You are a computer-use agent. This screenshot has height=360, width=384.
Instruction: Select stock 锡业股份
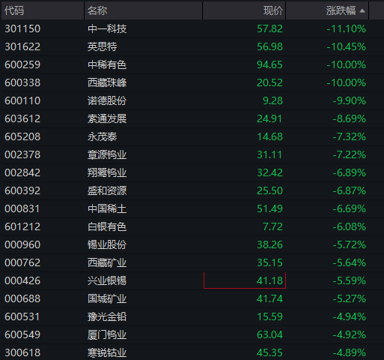107,244
